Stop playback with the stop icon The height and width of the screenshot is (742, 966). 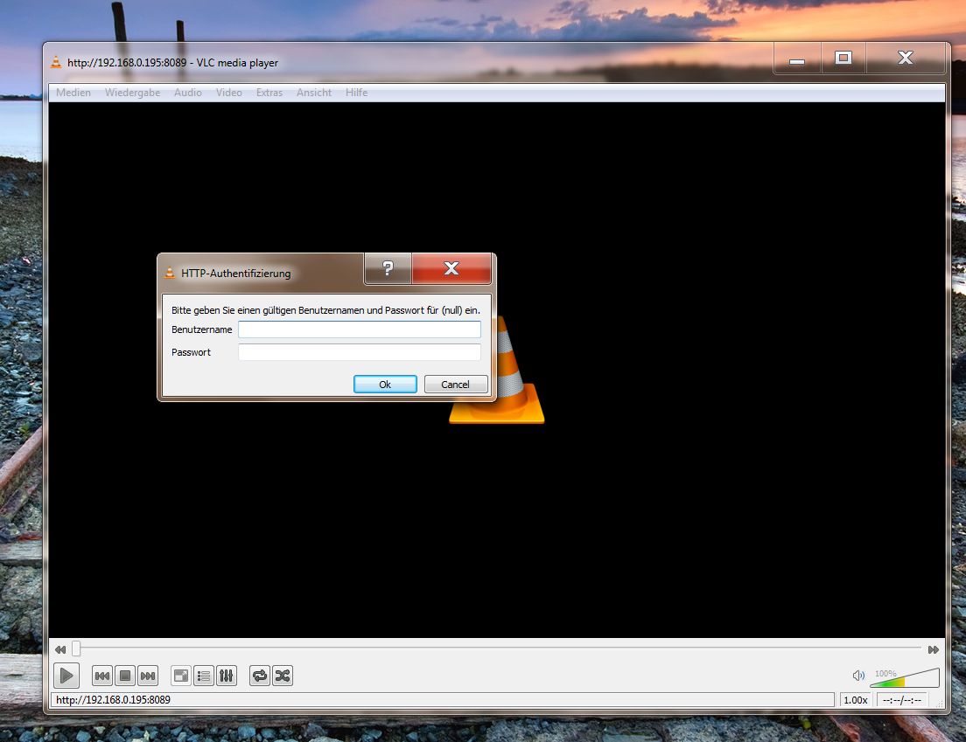tap(125, 676)
